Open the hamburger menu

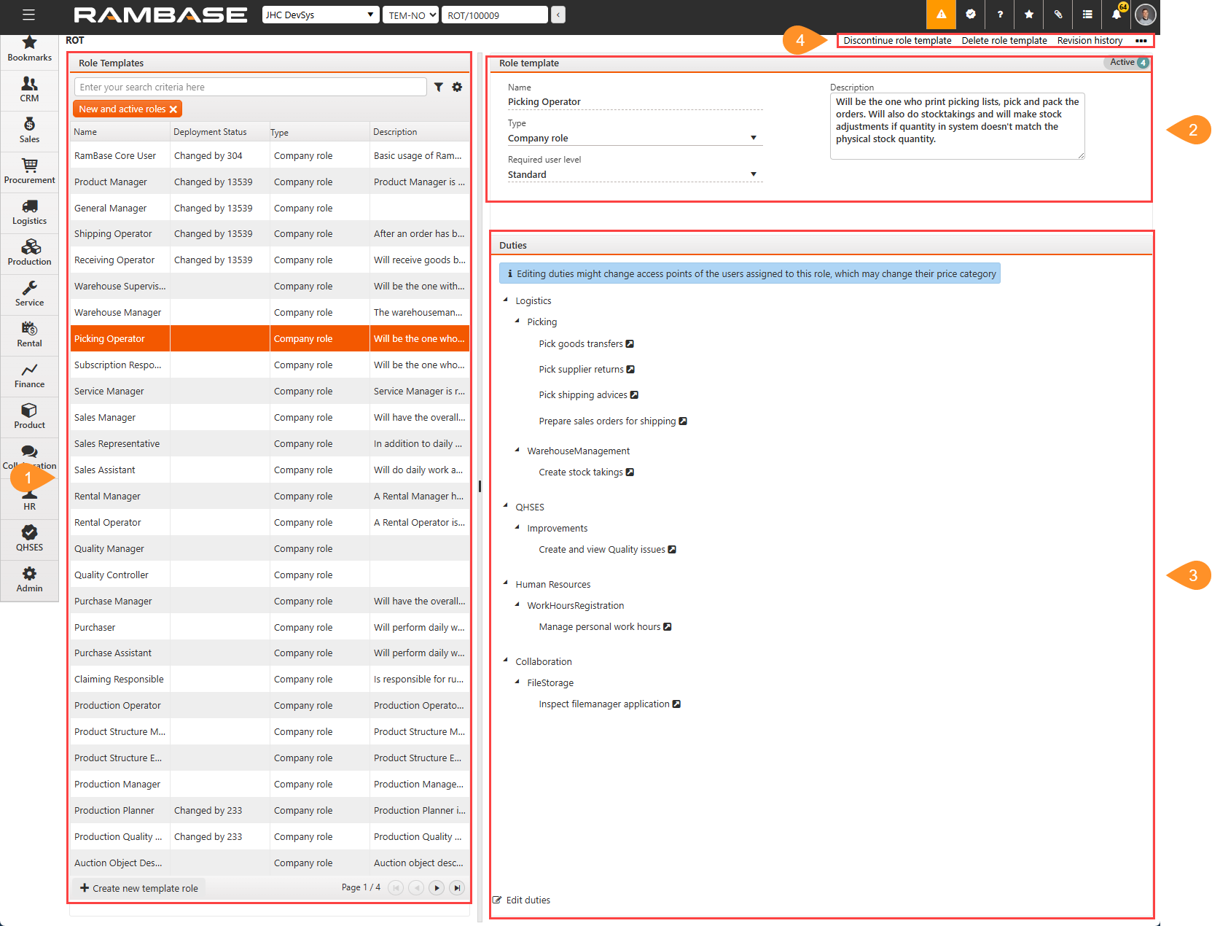tap(28, 15)
